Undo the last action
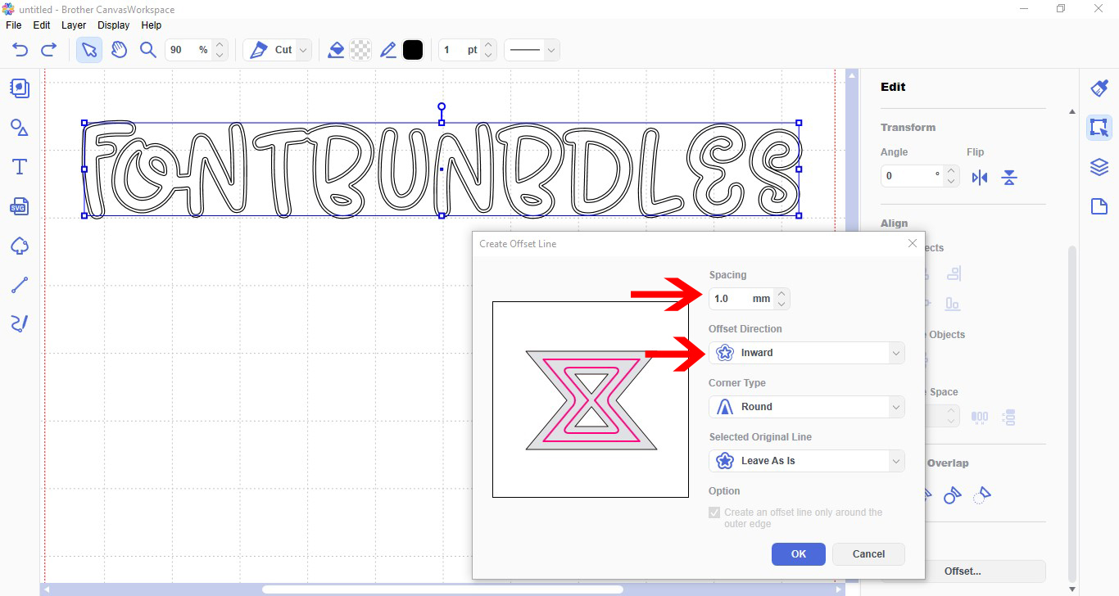The height and width of the screenshot is (596, 1119). coord(20,50)
